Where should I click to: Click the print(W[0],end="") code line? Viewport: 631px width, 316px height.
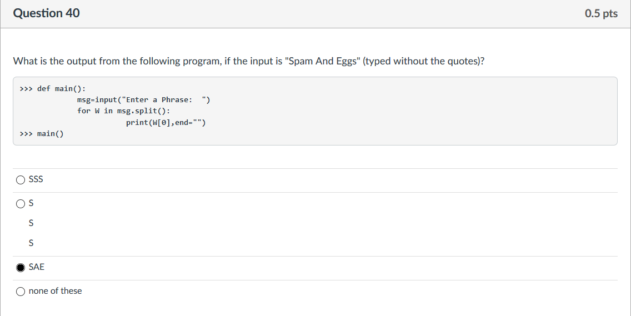tap(166, 122)
